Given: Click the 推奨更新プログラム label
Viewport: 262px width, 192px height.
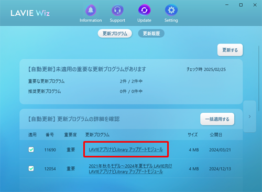Looking at the screenshot, I should click(45, 91).
